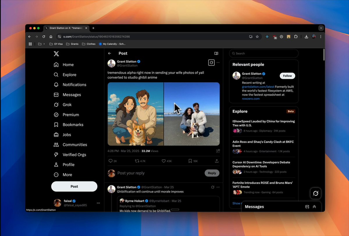Open Bookmarks in the sidebar
Viewport: 349px width, 236px height.
coord(68,124)
